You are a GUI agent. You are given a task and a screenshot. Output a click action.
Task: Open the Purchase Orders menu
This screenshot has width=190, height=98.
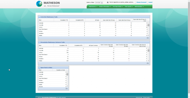[118, 7]
